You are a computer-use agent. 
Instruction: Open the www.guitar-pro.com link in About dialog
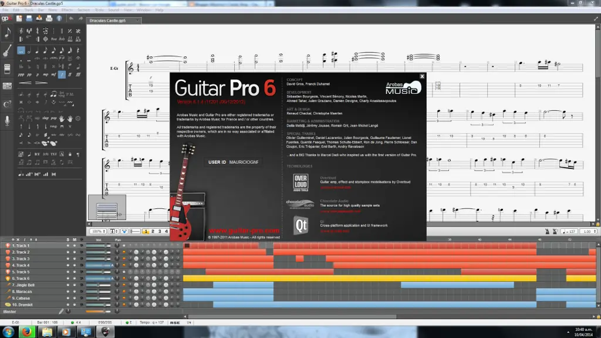[x=244, y=231]
